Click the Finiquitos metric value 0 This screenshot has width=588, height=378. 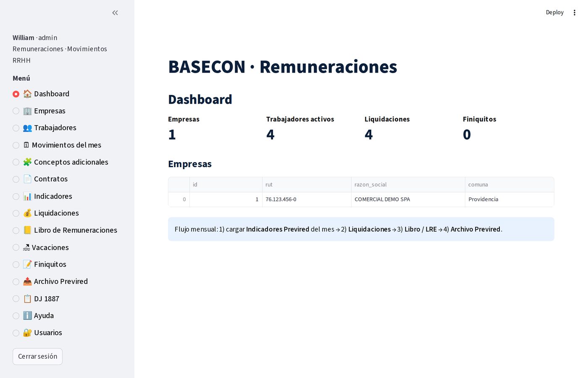(x=467, y=134)
